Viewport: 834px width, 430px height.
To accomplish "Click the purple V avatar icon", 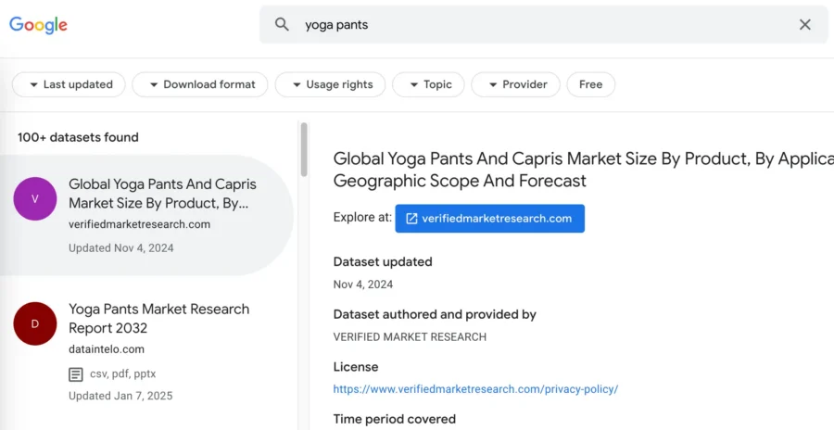I will pyautogui.click(x=35, y=198).
